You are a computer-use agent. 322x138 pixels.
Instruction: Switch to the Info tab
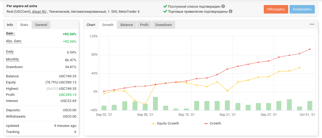tap(10, 25)
